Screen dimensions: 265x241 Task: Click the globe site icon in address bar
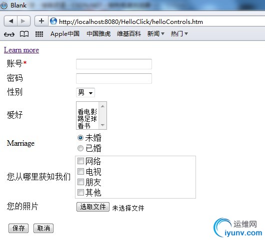53,21
